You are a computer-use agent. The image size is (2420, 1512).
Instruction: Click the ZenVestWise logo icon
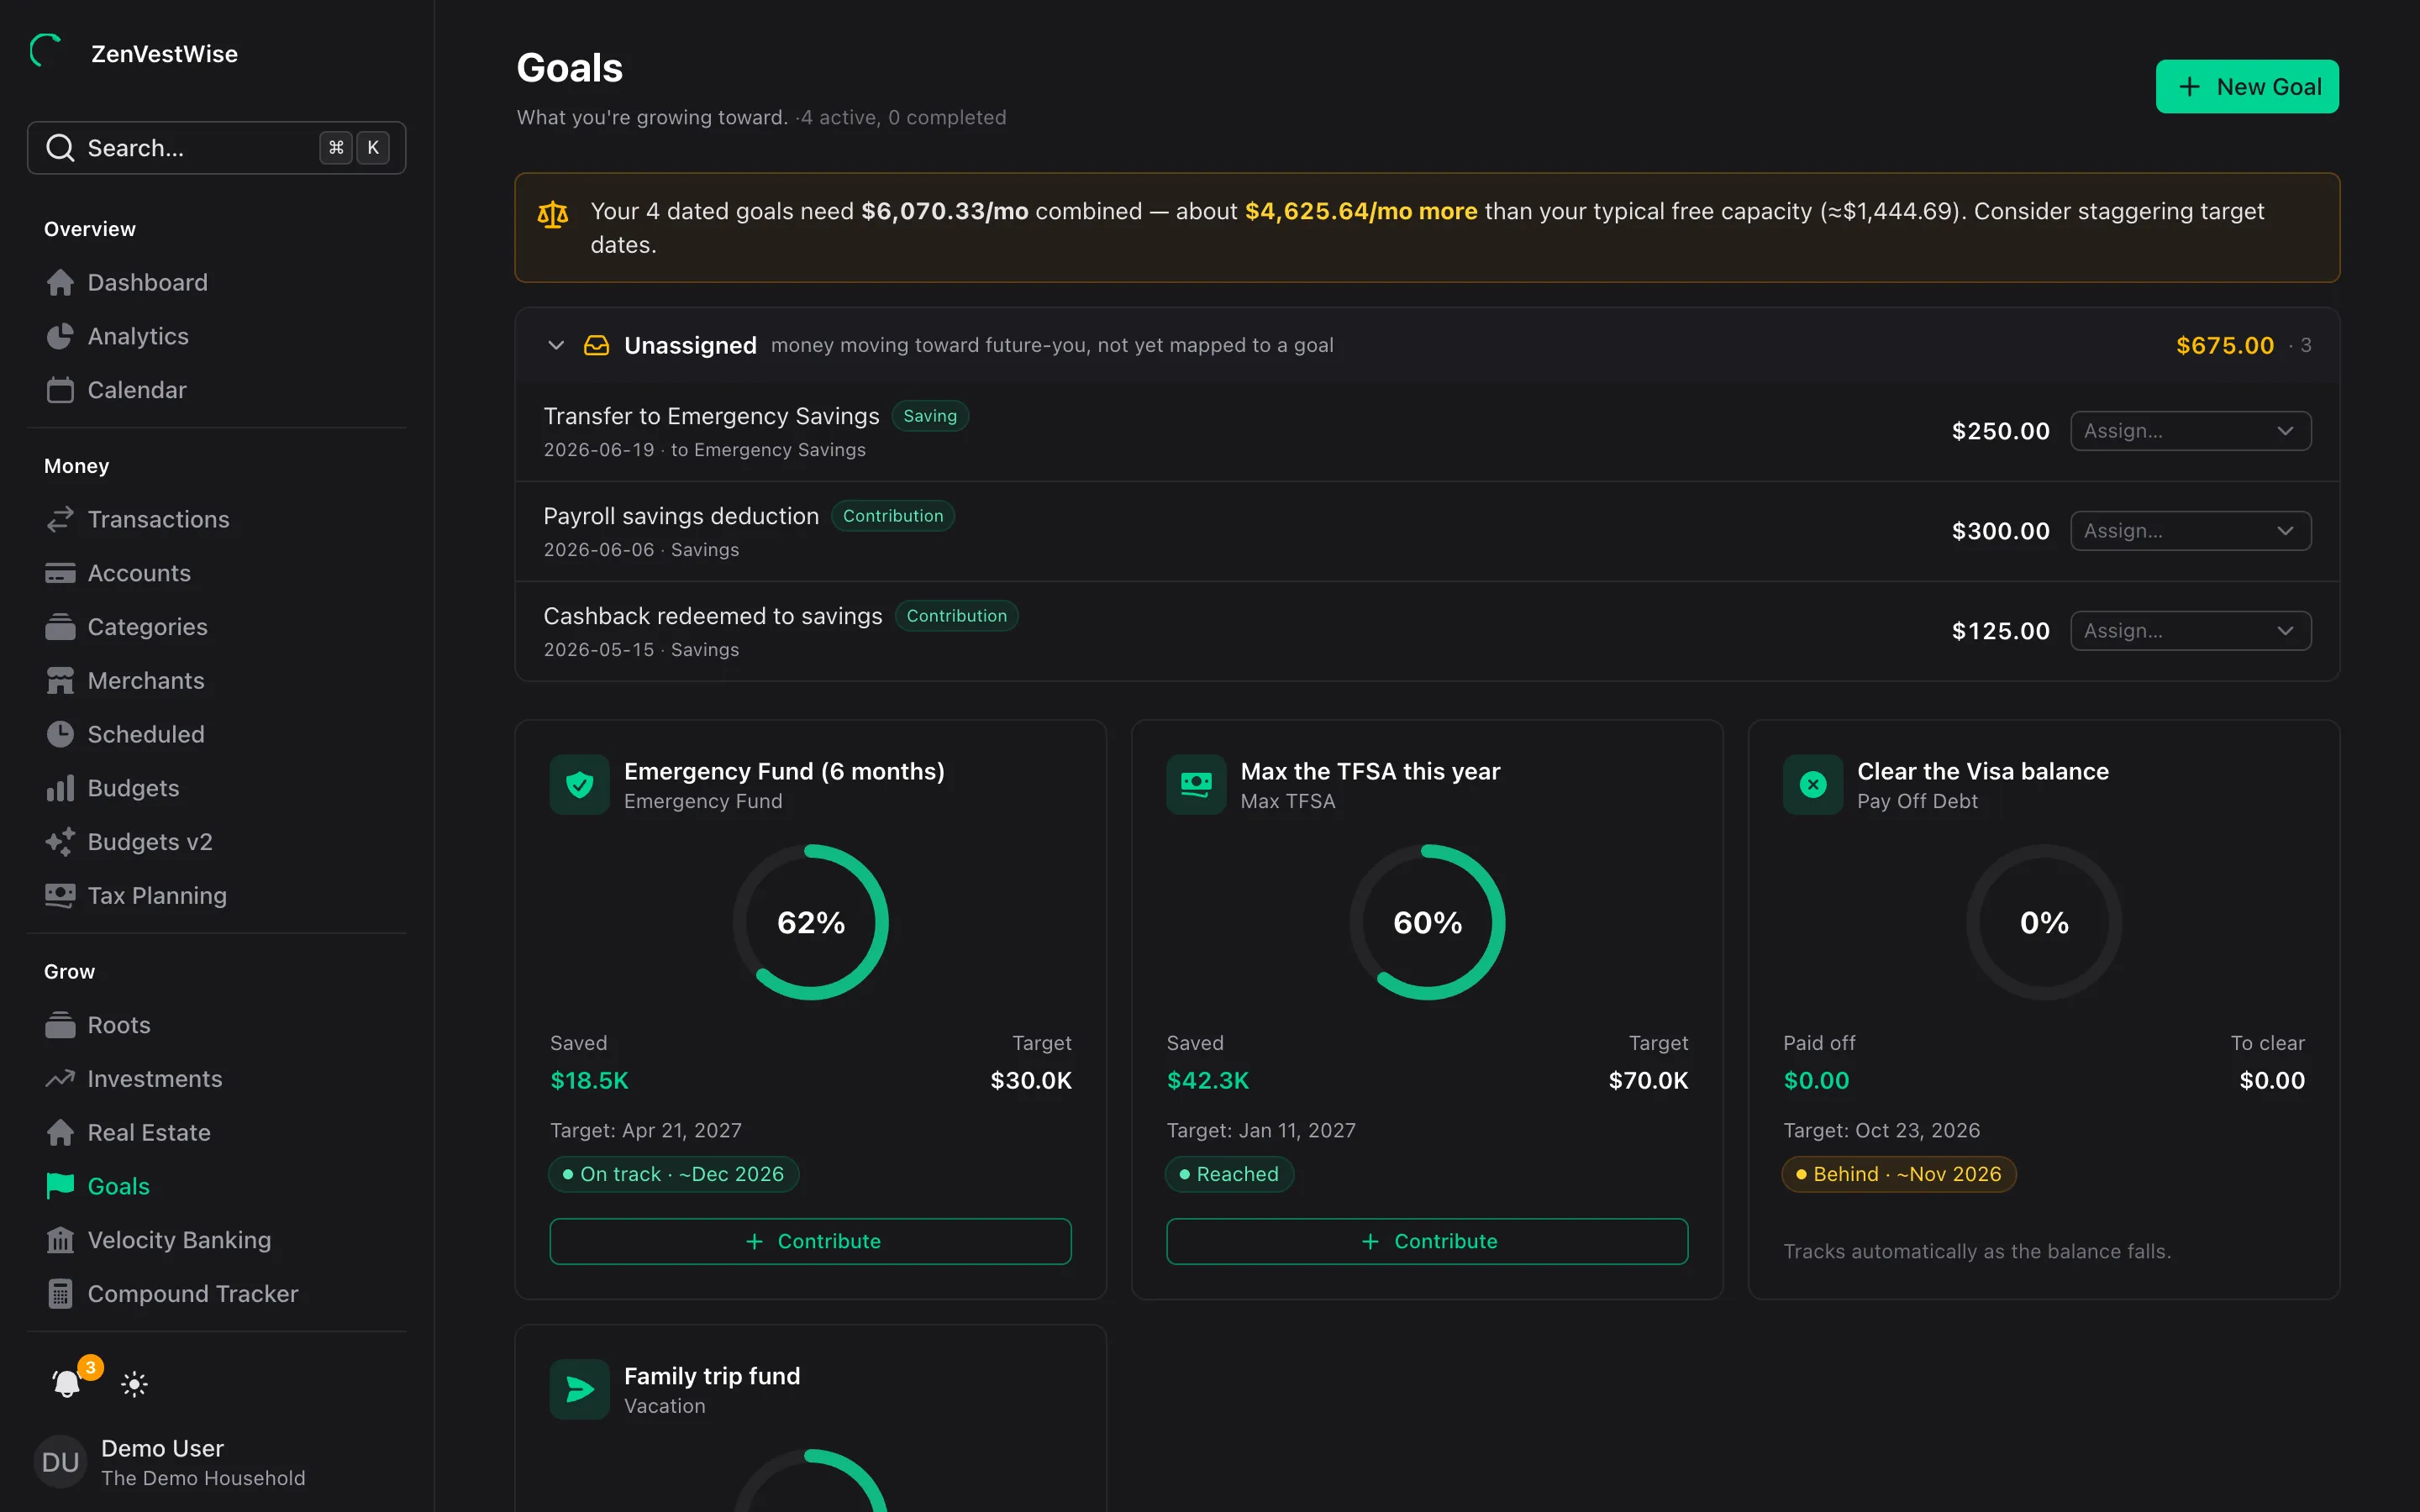click(46, 51)
